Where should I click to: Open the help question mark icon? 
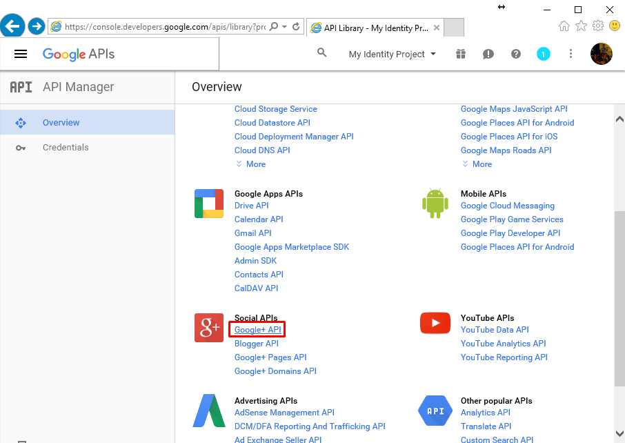(x=516, y=54)
